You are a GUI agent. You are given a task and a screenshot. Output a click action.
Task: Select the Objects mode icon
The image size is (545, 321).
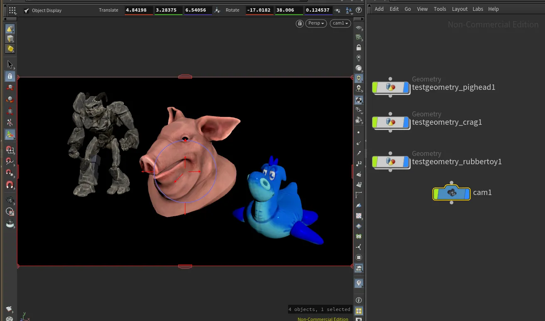[x=10, y=29]
